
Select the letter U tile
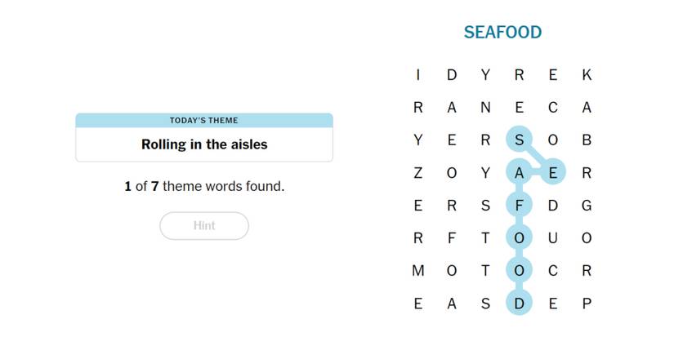(552, 238)
